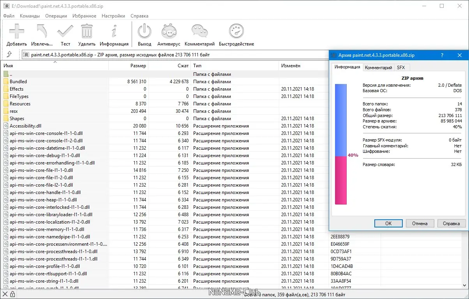Select file api-ms-win-core-profile-l1-1-0.dll
The width and height of the screenshot is (469, 299).
pyautogui.click(x=45, y=266)
